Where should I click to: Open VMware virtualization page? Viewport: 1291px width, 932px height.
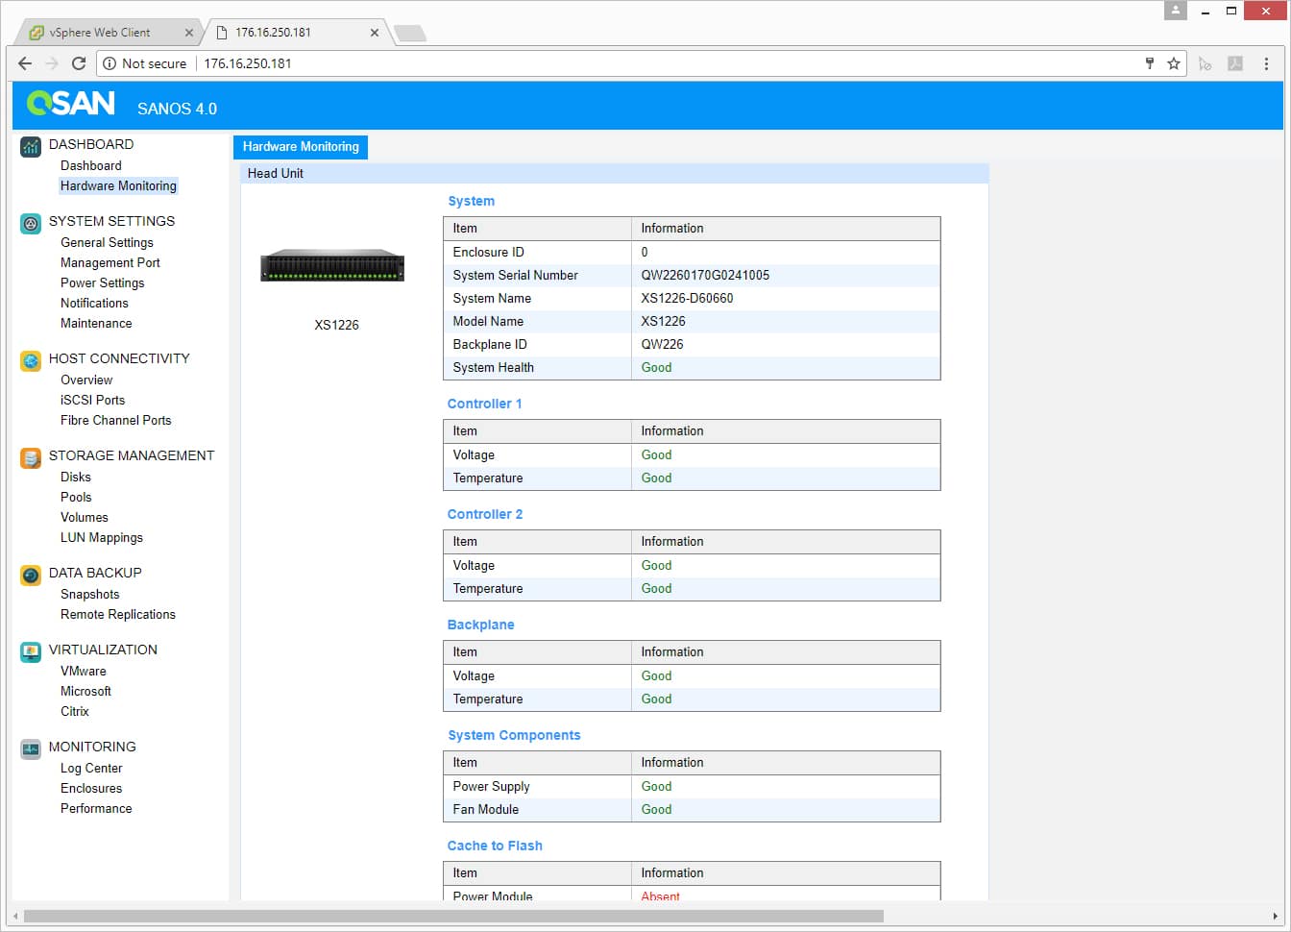[84, 671]
